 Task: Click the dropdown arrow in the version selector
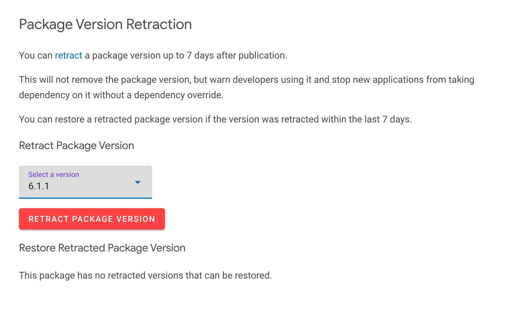coord(137,182)
